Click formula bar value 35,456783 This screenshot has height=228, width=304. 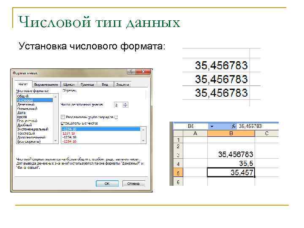pos(250,126)
